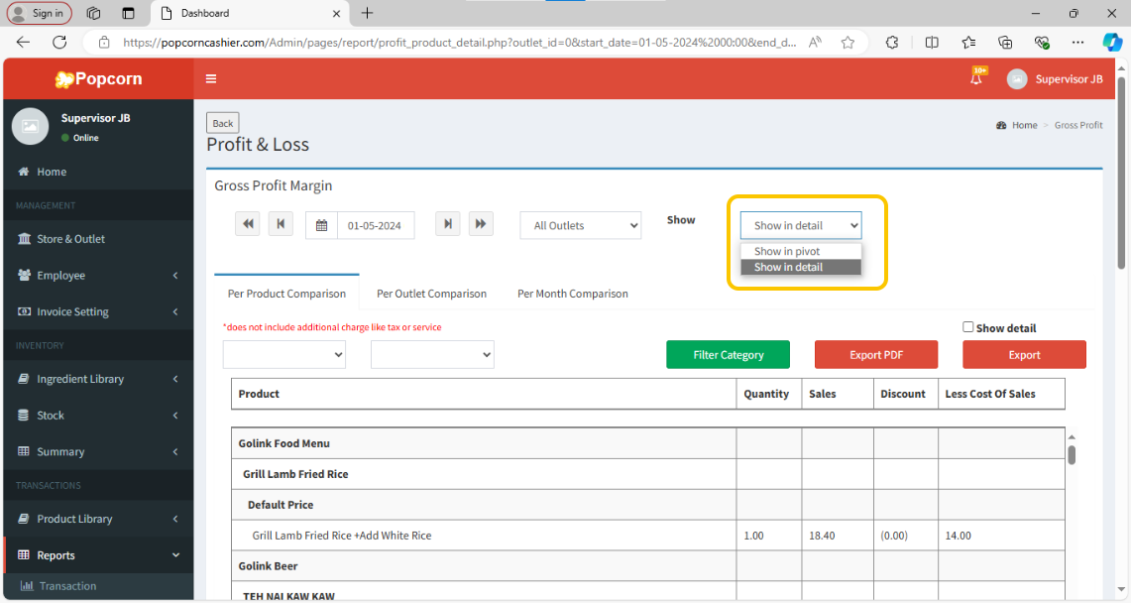Click the Summary table icon

click(x=23, y=451)
